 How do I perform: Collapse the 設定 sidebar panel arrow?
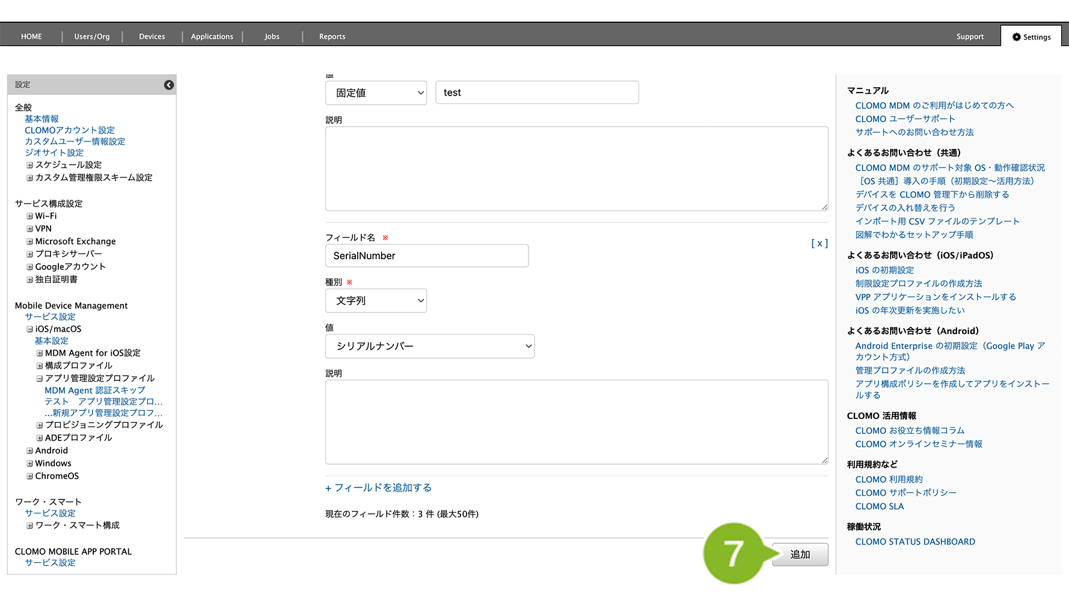169,85
